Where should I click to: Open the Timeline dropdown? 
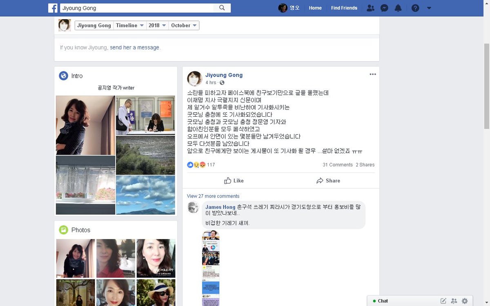(130, 25)
